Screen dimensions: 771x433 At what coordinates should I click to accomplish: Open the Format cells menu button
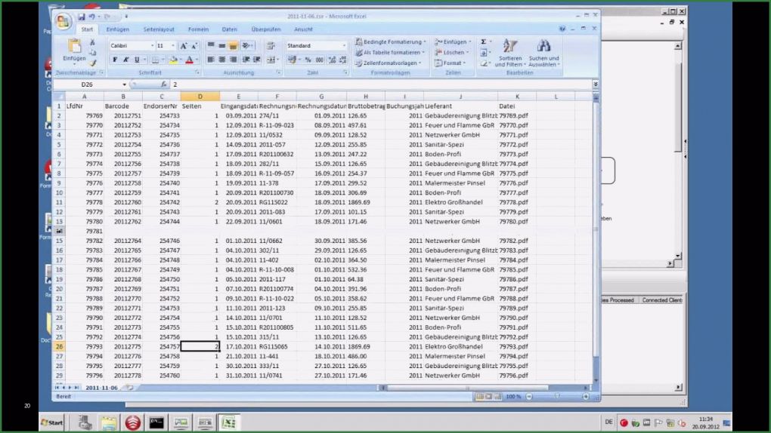click(451, 63)
